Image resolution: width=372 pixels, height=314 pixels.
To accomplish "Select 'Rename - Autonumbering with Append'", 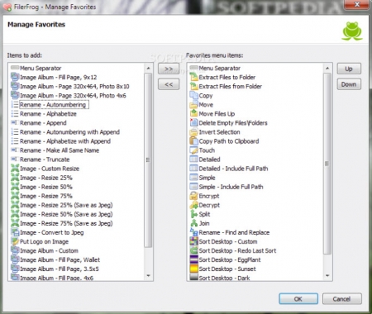I will pyautogui.click(x=69, y=131).
